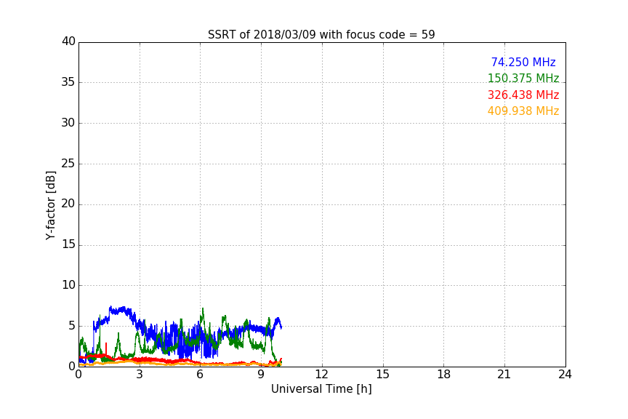This screenshot has width=628, height=419.
Task: Click the "Y-factor [dB]" axis label
Action: tap(50, 205)
